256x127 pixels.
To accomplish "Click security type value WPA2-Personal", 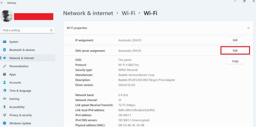I will [128, 70].
